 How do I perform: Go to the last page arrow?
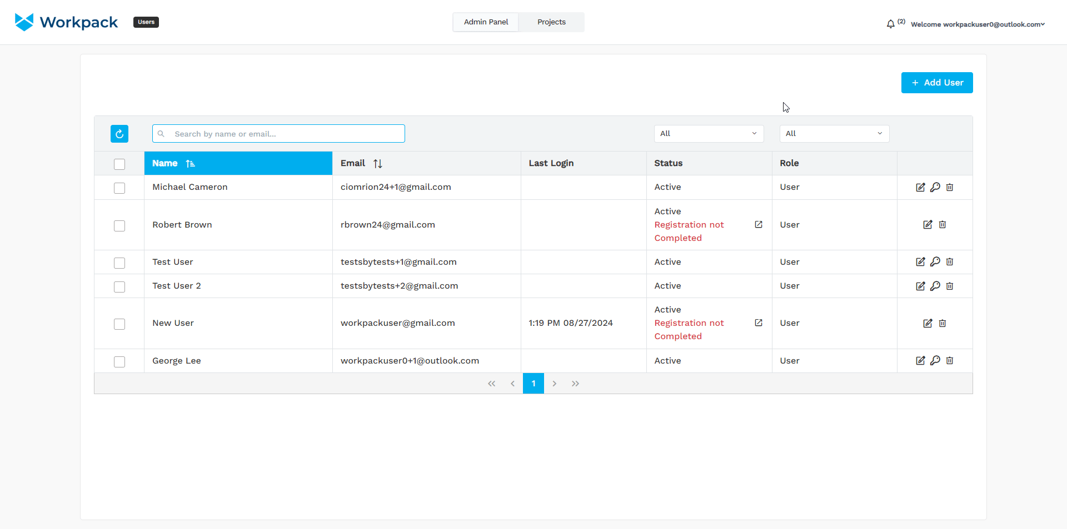tap(575, 384)
